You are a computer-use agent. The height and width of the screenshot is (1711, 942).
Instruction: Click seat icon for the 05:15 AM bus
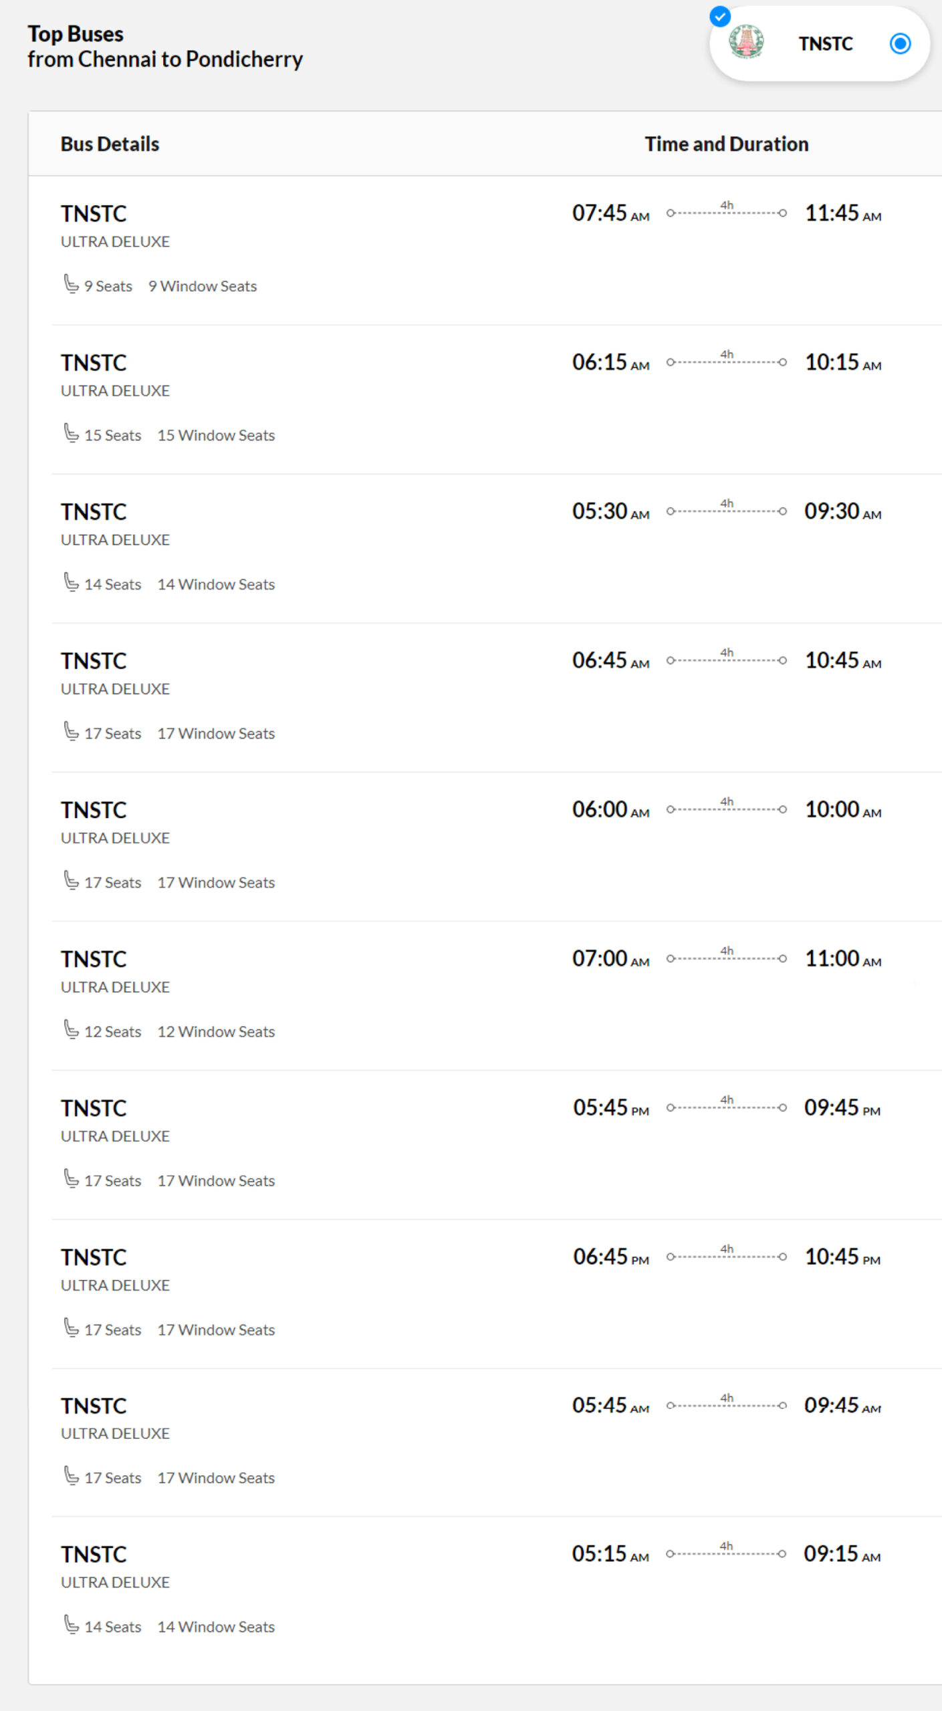tap(71, 1624)
